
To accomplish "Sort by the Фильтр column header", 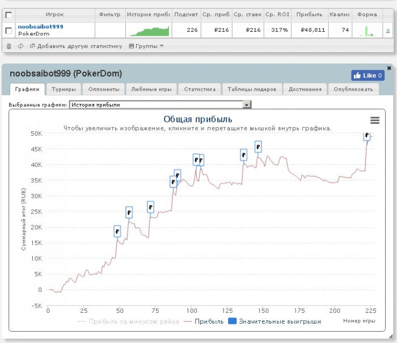I will [110, 14].
